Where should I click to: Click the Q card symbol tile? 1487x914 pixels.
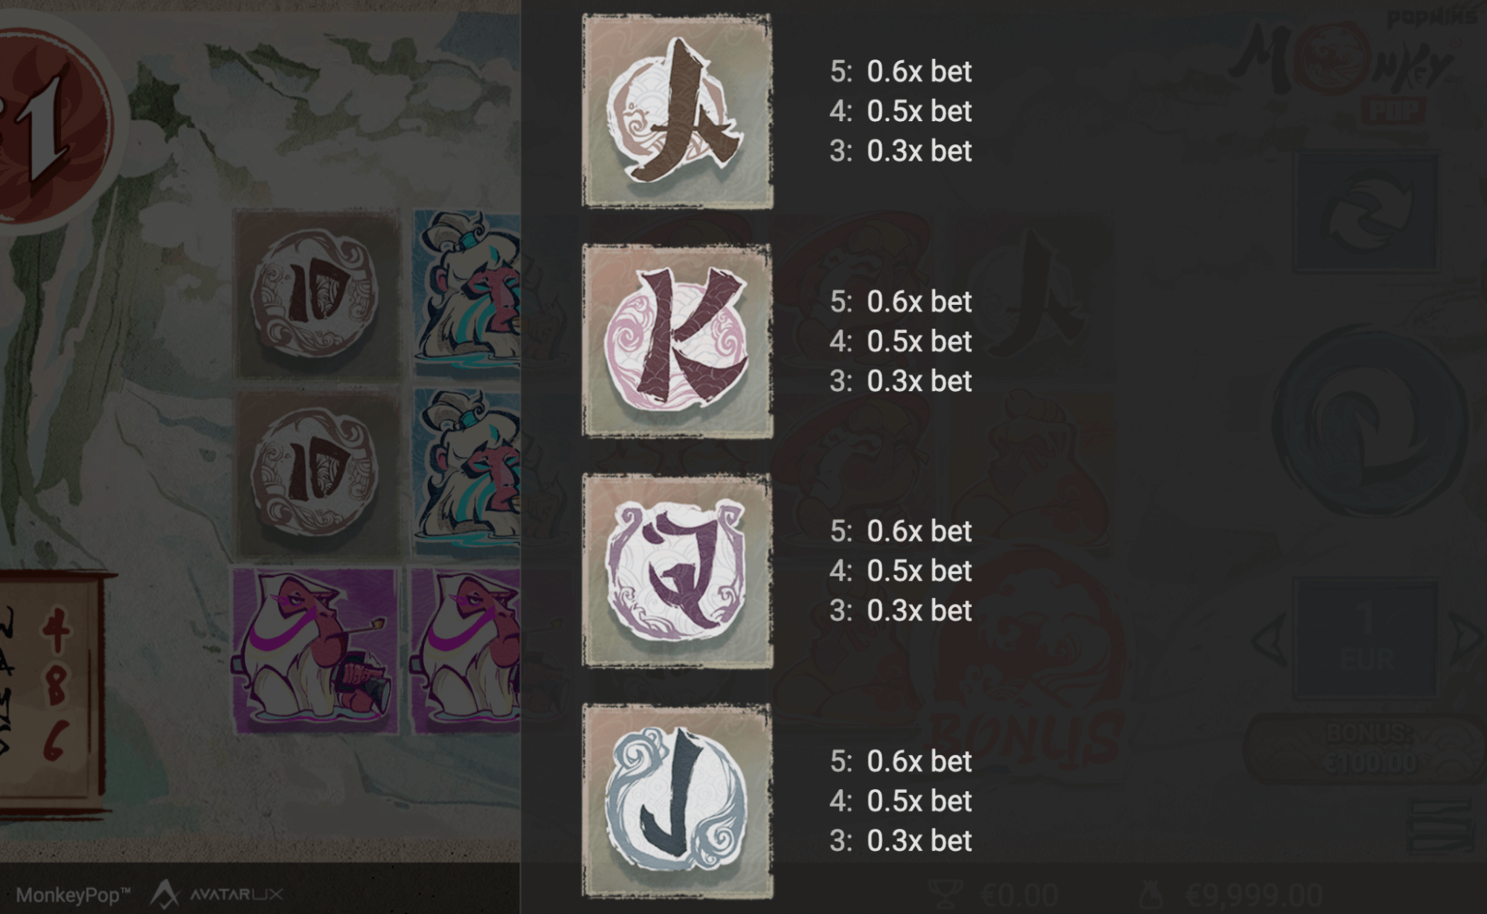677,570
